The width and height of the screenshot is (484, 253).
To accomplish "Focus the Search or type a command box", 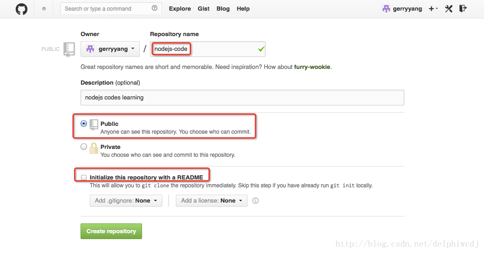I will click(111, 9).
